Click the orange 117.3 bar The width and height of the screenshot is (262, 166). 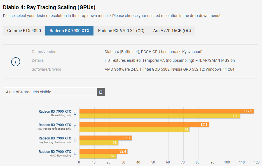[x=166, y=111]
